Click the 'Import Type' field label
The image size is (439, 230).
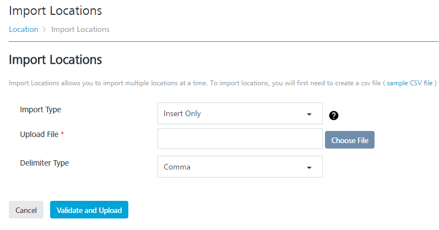pos(41,109)
